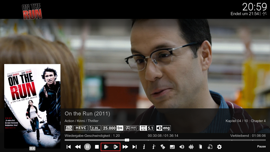
Task: Click the 'On the Run (2011)' title
Action: pyautogui.click(x=87, y=113)
